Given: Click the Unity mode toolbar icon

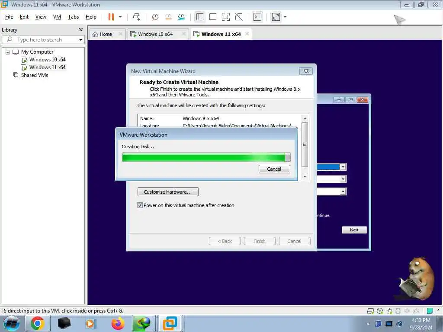Looking at the screenshot, I should click(x=239, y=17).
